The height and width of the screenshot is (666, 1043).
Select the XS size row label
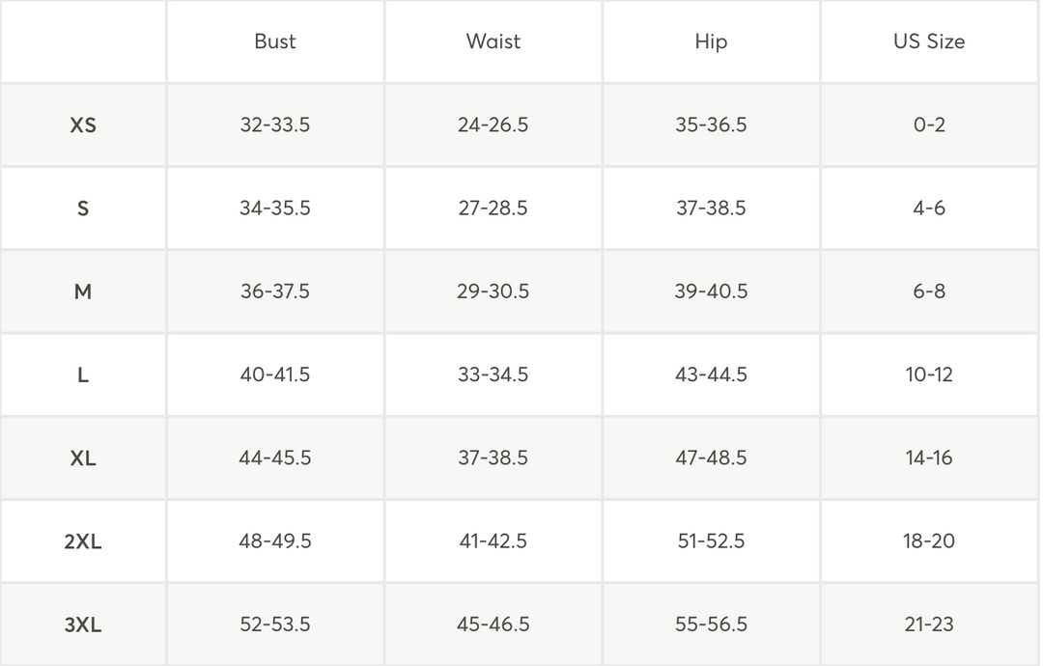pyautogui.click(x=83, y=125)
